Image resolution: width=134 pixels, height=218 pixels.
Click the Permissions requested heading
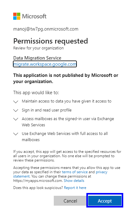50,41
